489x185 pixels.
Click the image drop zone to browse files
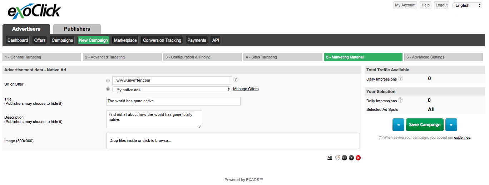pos(233,141)
